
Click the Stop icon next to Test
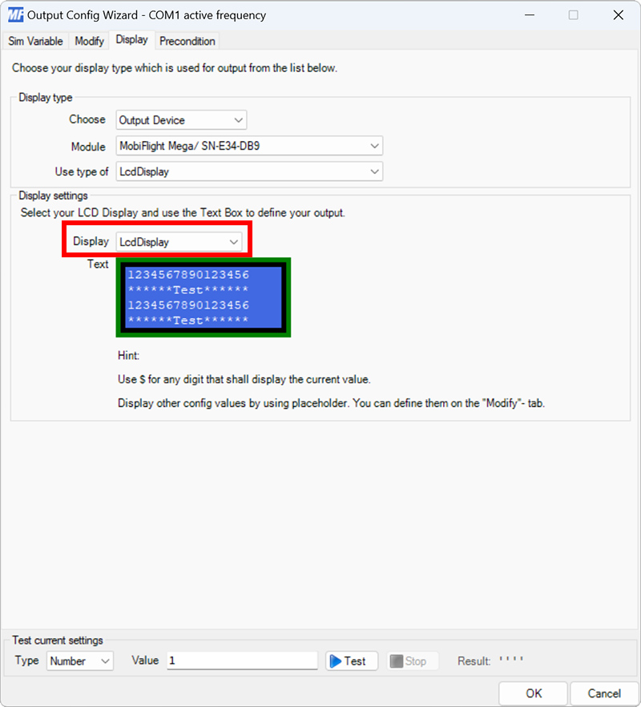point(394,661)
